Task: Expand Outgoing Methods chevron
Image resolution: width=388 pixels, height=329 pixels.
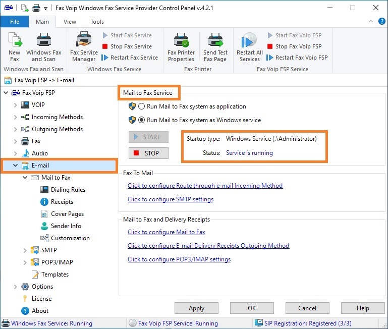Action: [x=15, y=129]
